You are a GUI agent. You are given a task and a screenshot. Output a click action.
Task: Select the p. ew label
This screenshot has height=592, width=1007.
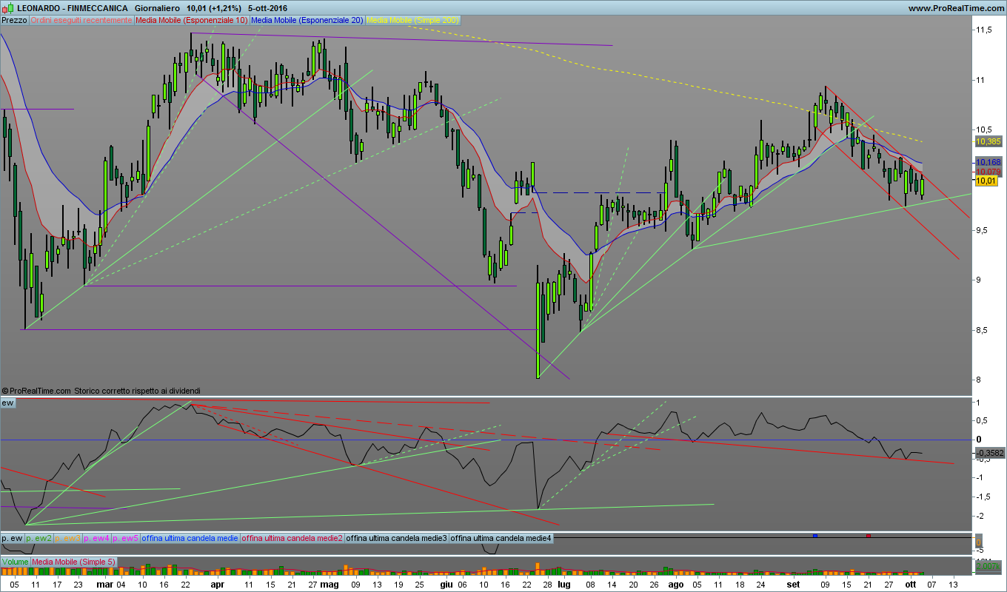pyautogui.click(x=13, y=538)
